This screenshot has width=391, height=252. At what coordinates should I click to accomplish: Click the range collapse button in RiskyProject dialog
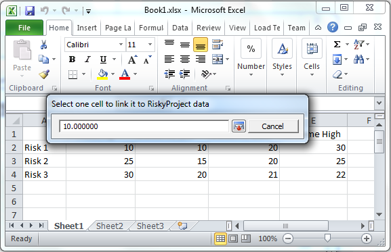pos(239,126)
